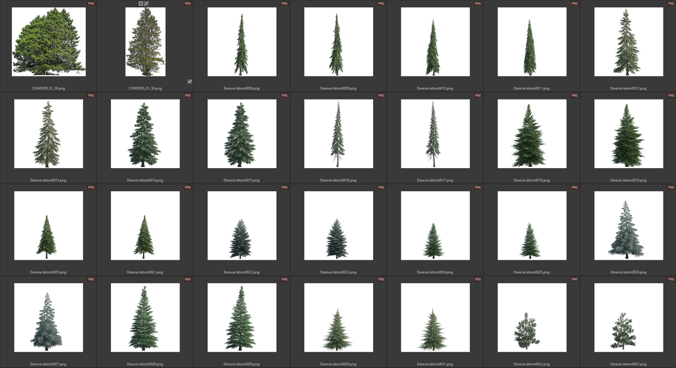Click the PNG badge on Derevia letom0016

(381, 96)
